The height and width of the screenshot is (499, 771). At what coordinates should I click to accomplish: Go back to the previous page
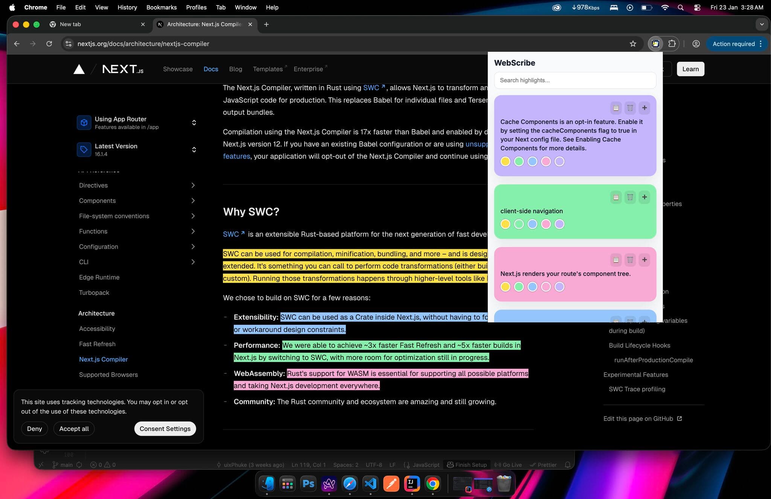(17, 44)
